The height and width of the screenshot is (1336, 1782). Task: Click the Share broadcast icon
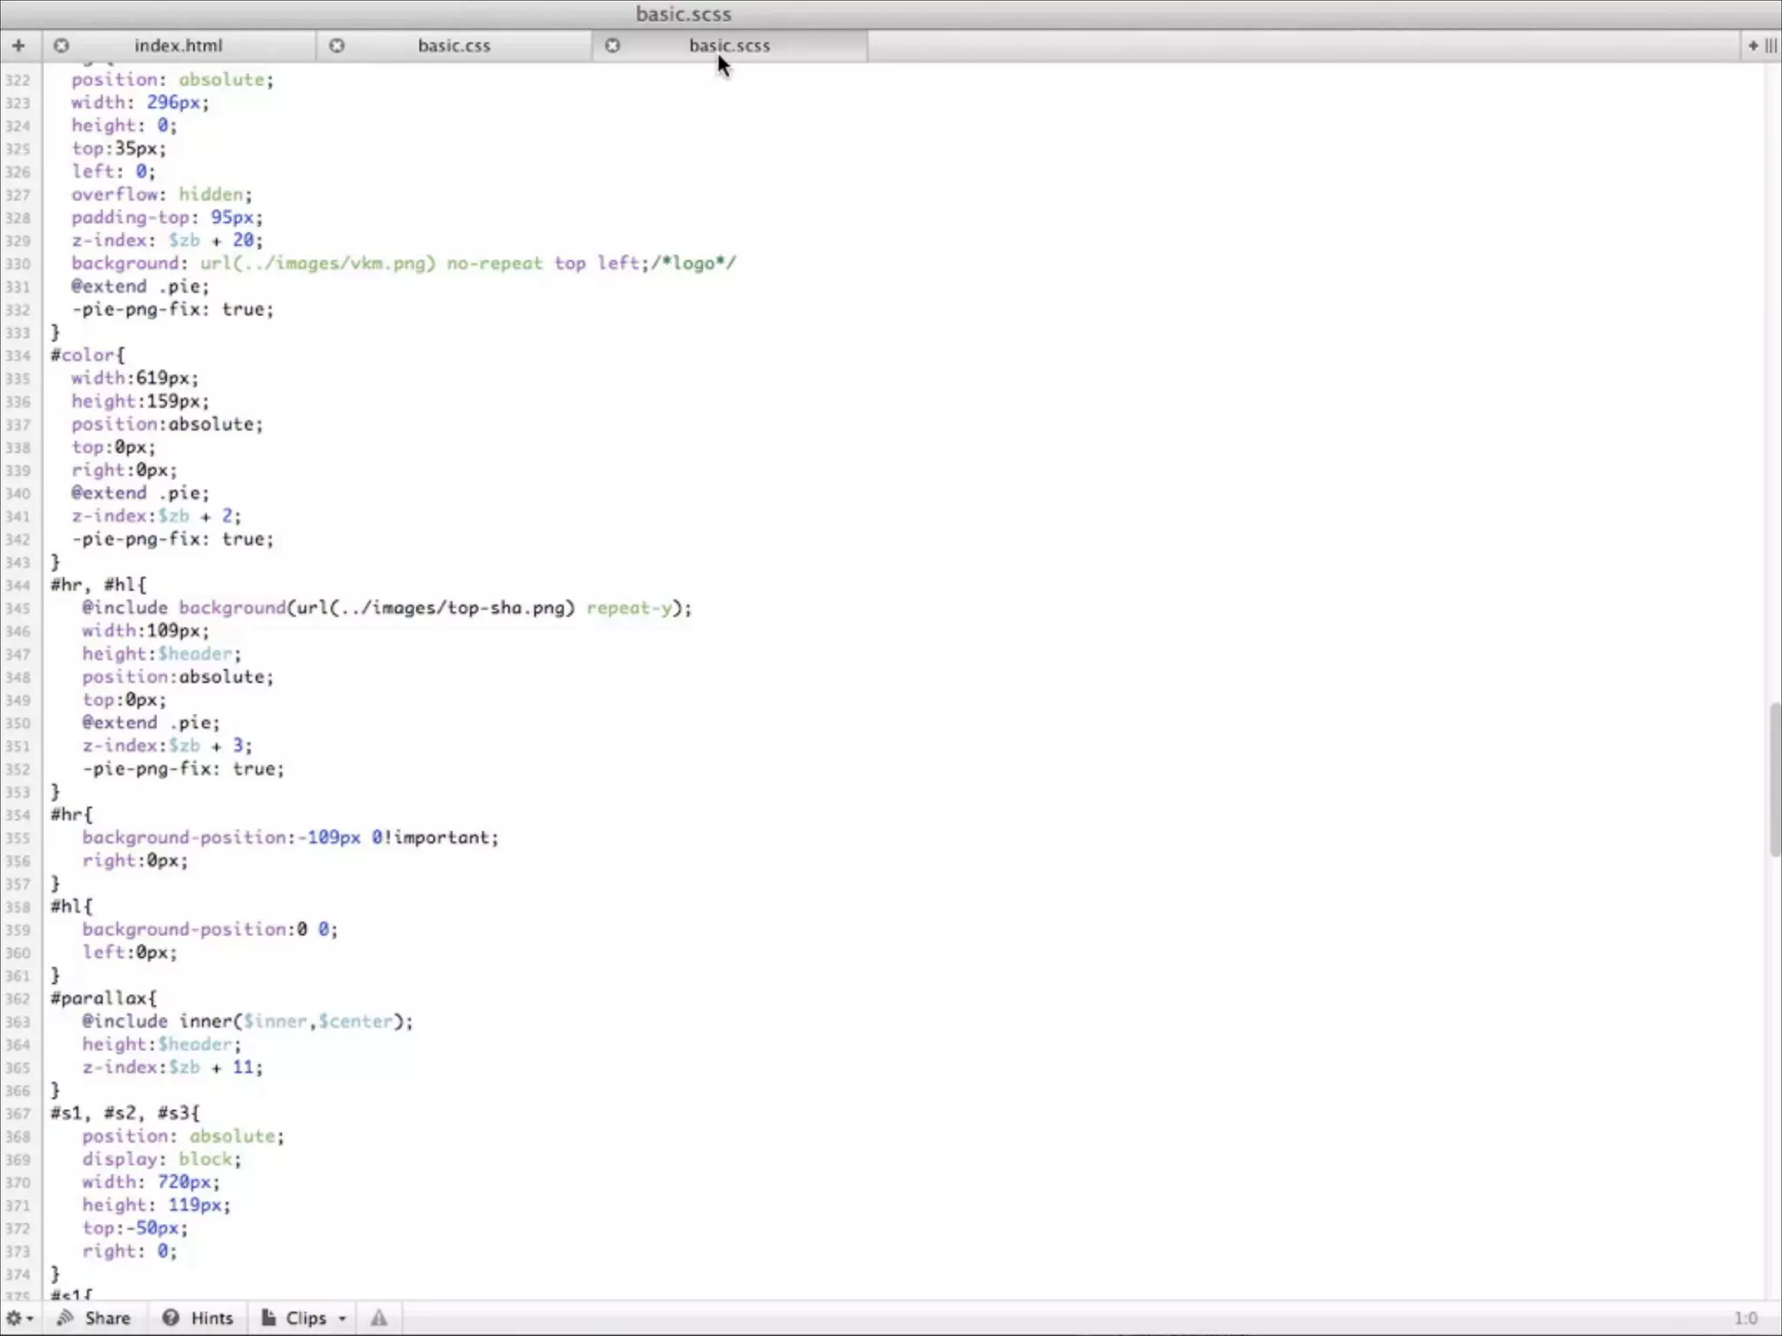click(x=65, y=1318)
